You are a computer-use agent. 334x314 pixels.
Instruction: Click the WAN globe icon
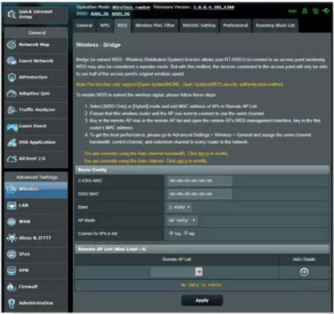11,222
